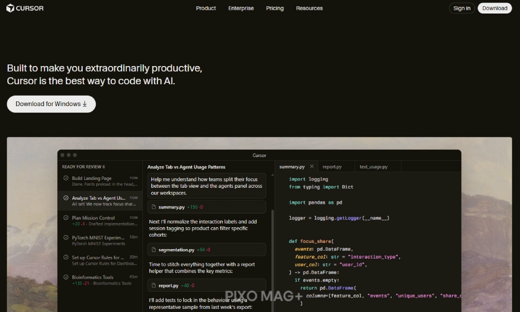Open summary.py +150 file chip in chat
This screenshot has height=312, width=520.
coord(206,207)
